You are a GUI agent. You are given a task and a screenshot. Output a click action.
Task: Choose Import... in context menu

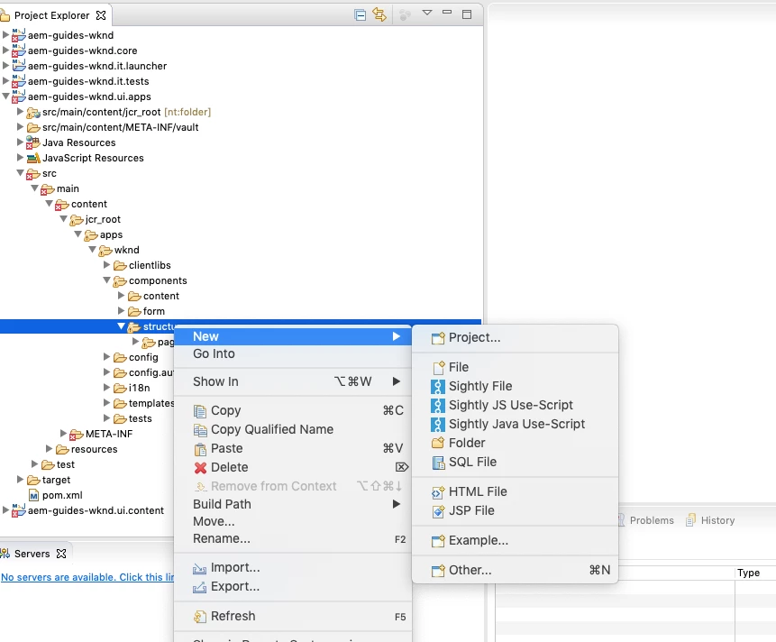coord(293,567)
